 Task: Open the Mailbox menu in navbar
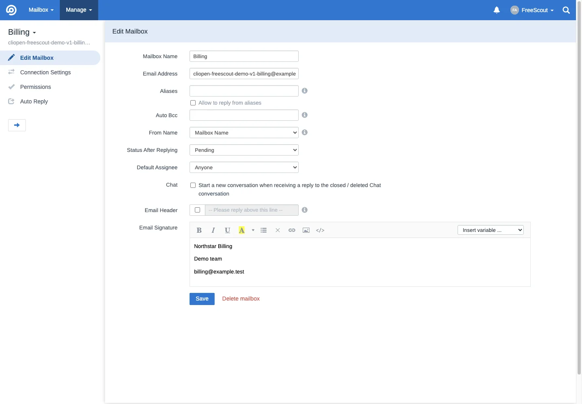point(41,10)
